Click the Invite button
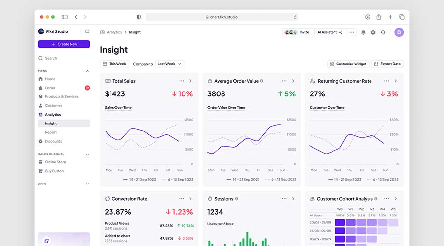This screenshot has height=246, width=444. pos(298,32)
